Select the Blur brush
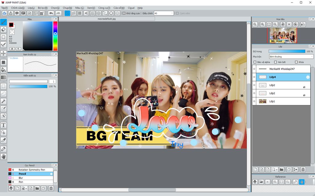This screenshot has height=196, width=315. click(x=30, y=178)
